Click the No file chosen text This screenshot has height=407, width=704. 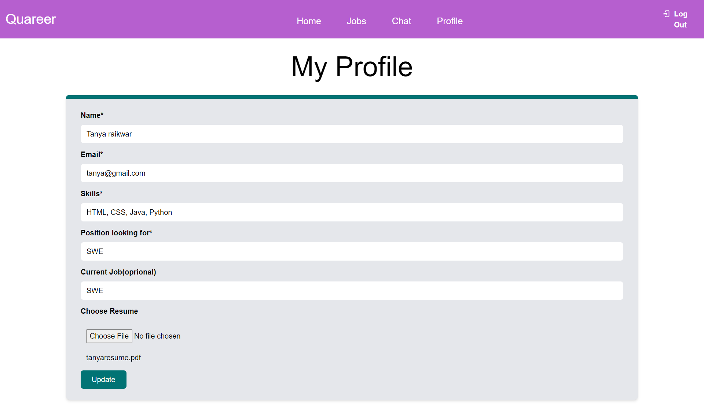tap(157, 336)
